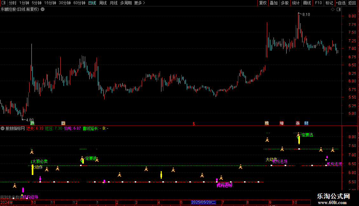Click yellow 大动作 label near October 2024
This screenshot has width=359, height=206.
point(37,167)
